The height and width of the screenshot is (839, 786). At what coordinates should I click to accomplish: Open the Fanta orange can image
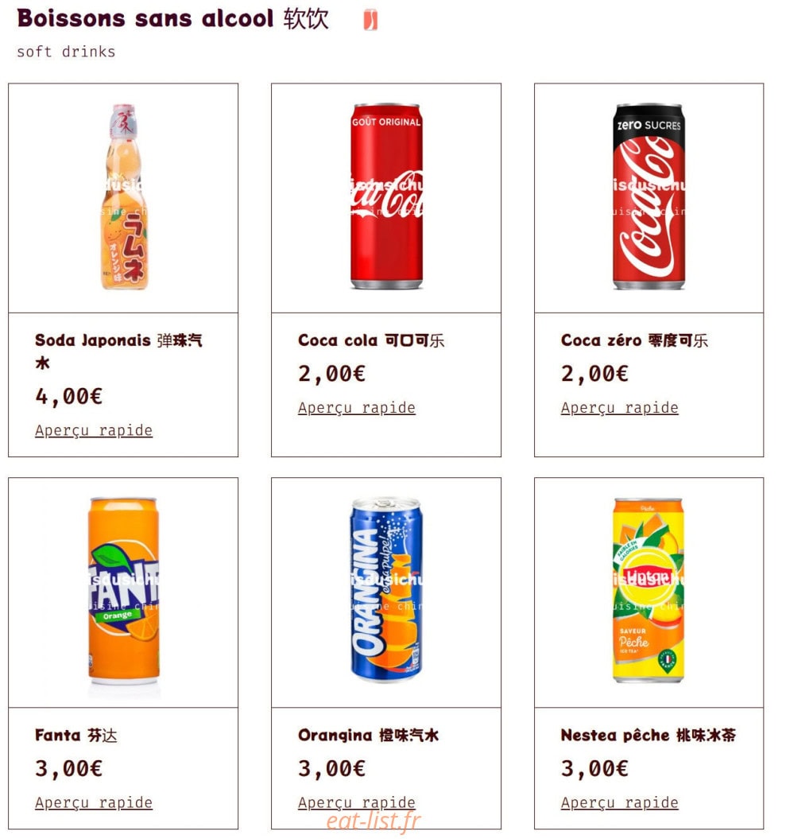123,592
